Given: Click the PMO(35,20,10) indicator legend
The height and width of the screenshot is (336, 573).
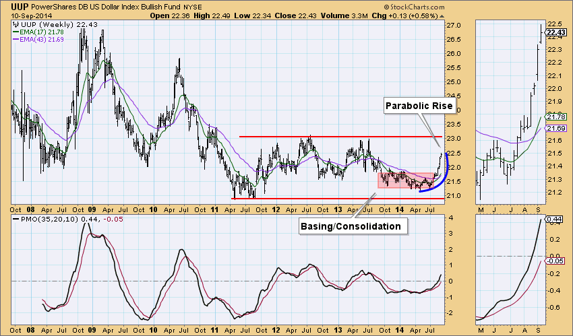Looking at the screenshot, I should (68, 220).
